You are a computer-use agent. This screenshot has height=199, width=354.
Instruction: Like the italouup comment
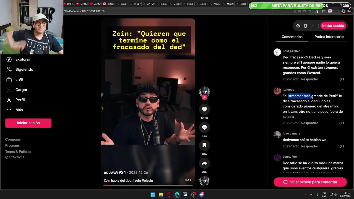pos(340,123)
